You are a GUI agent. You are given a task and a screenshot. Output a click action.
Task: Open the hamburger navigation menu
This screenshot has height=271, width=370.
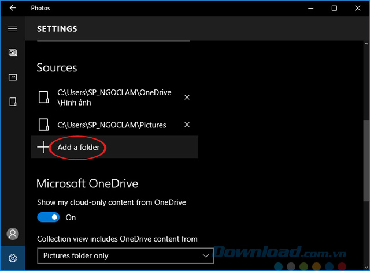13,29
